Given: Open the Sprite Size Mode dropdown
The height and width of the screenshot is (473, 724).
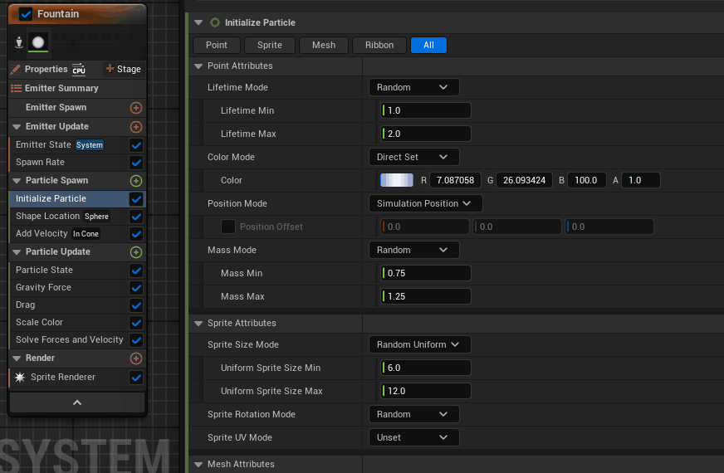Looking at the screenshot, I should [x=419, y=344].
